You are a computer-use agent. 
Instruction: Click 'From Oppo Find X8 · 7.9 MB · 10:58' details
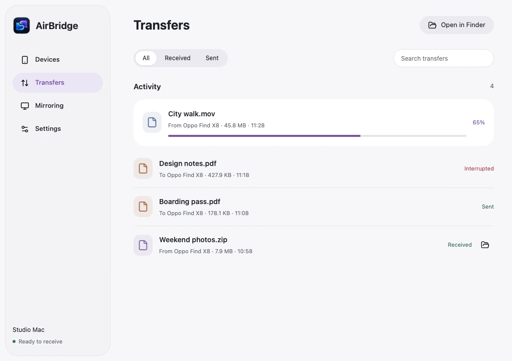point(206,251)
